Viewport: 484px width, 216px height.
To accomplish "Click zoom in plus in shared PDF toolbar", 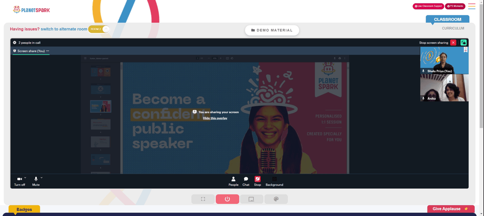I will click(x=220, y=58).
